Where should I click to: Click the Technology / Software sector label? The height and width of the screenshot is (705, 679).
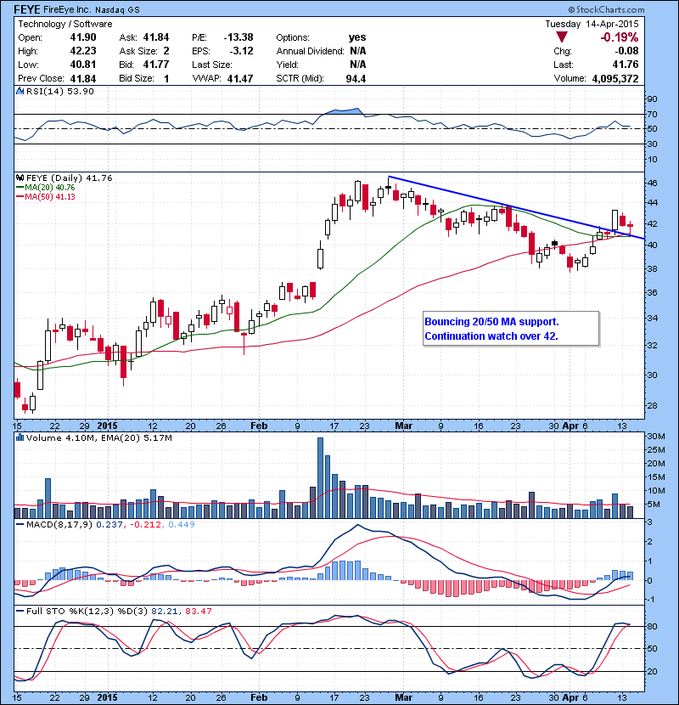pos(65,24)
